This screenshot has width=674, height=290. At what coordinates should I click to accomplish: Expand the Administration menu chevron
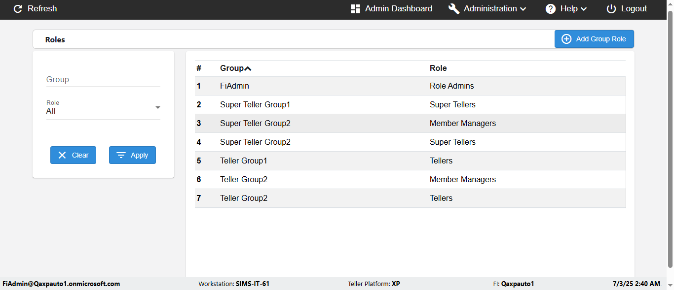click(524, 9)
